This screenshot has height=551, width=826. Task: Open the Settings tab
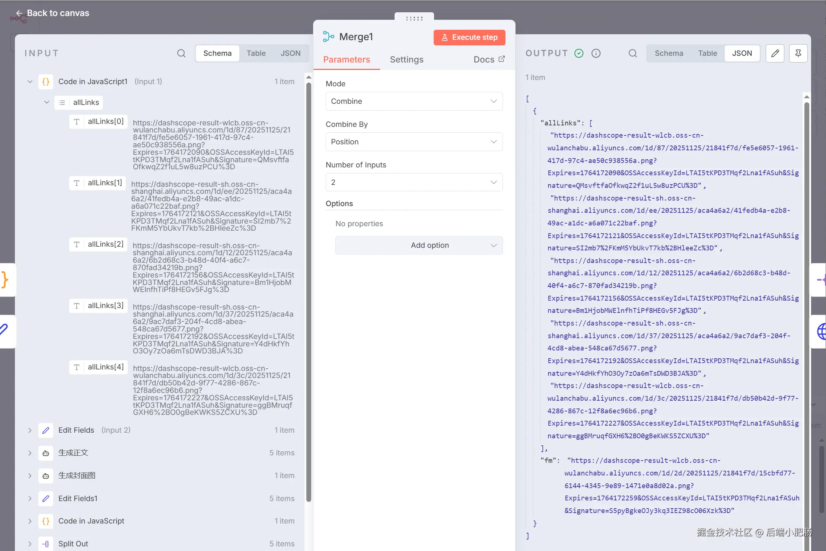(406, 60)
